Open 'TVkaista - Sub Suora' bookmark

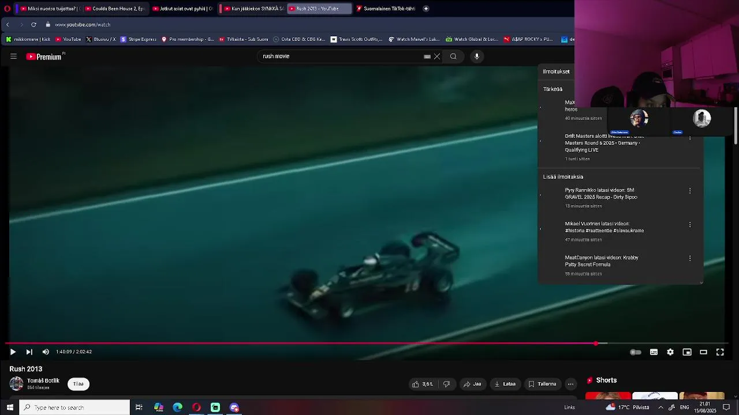243,39
